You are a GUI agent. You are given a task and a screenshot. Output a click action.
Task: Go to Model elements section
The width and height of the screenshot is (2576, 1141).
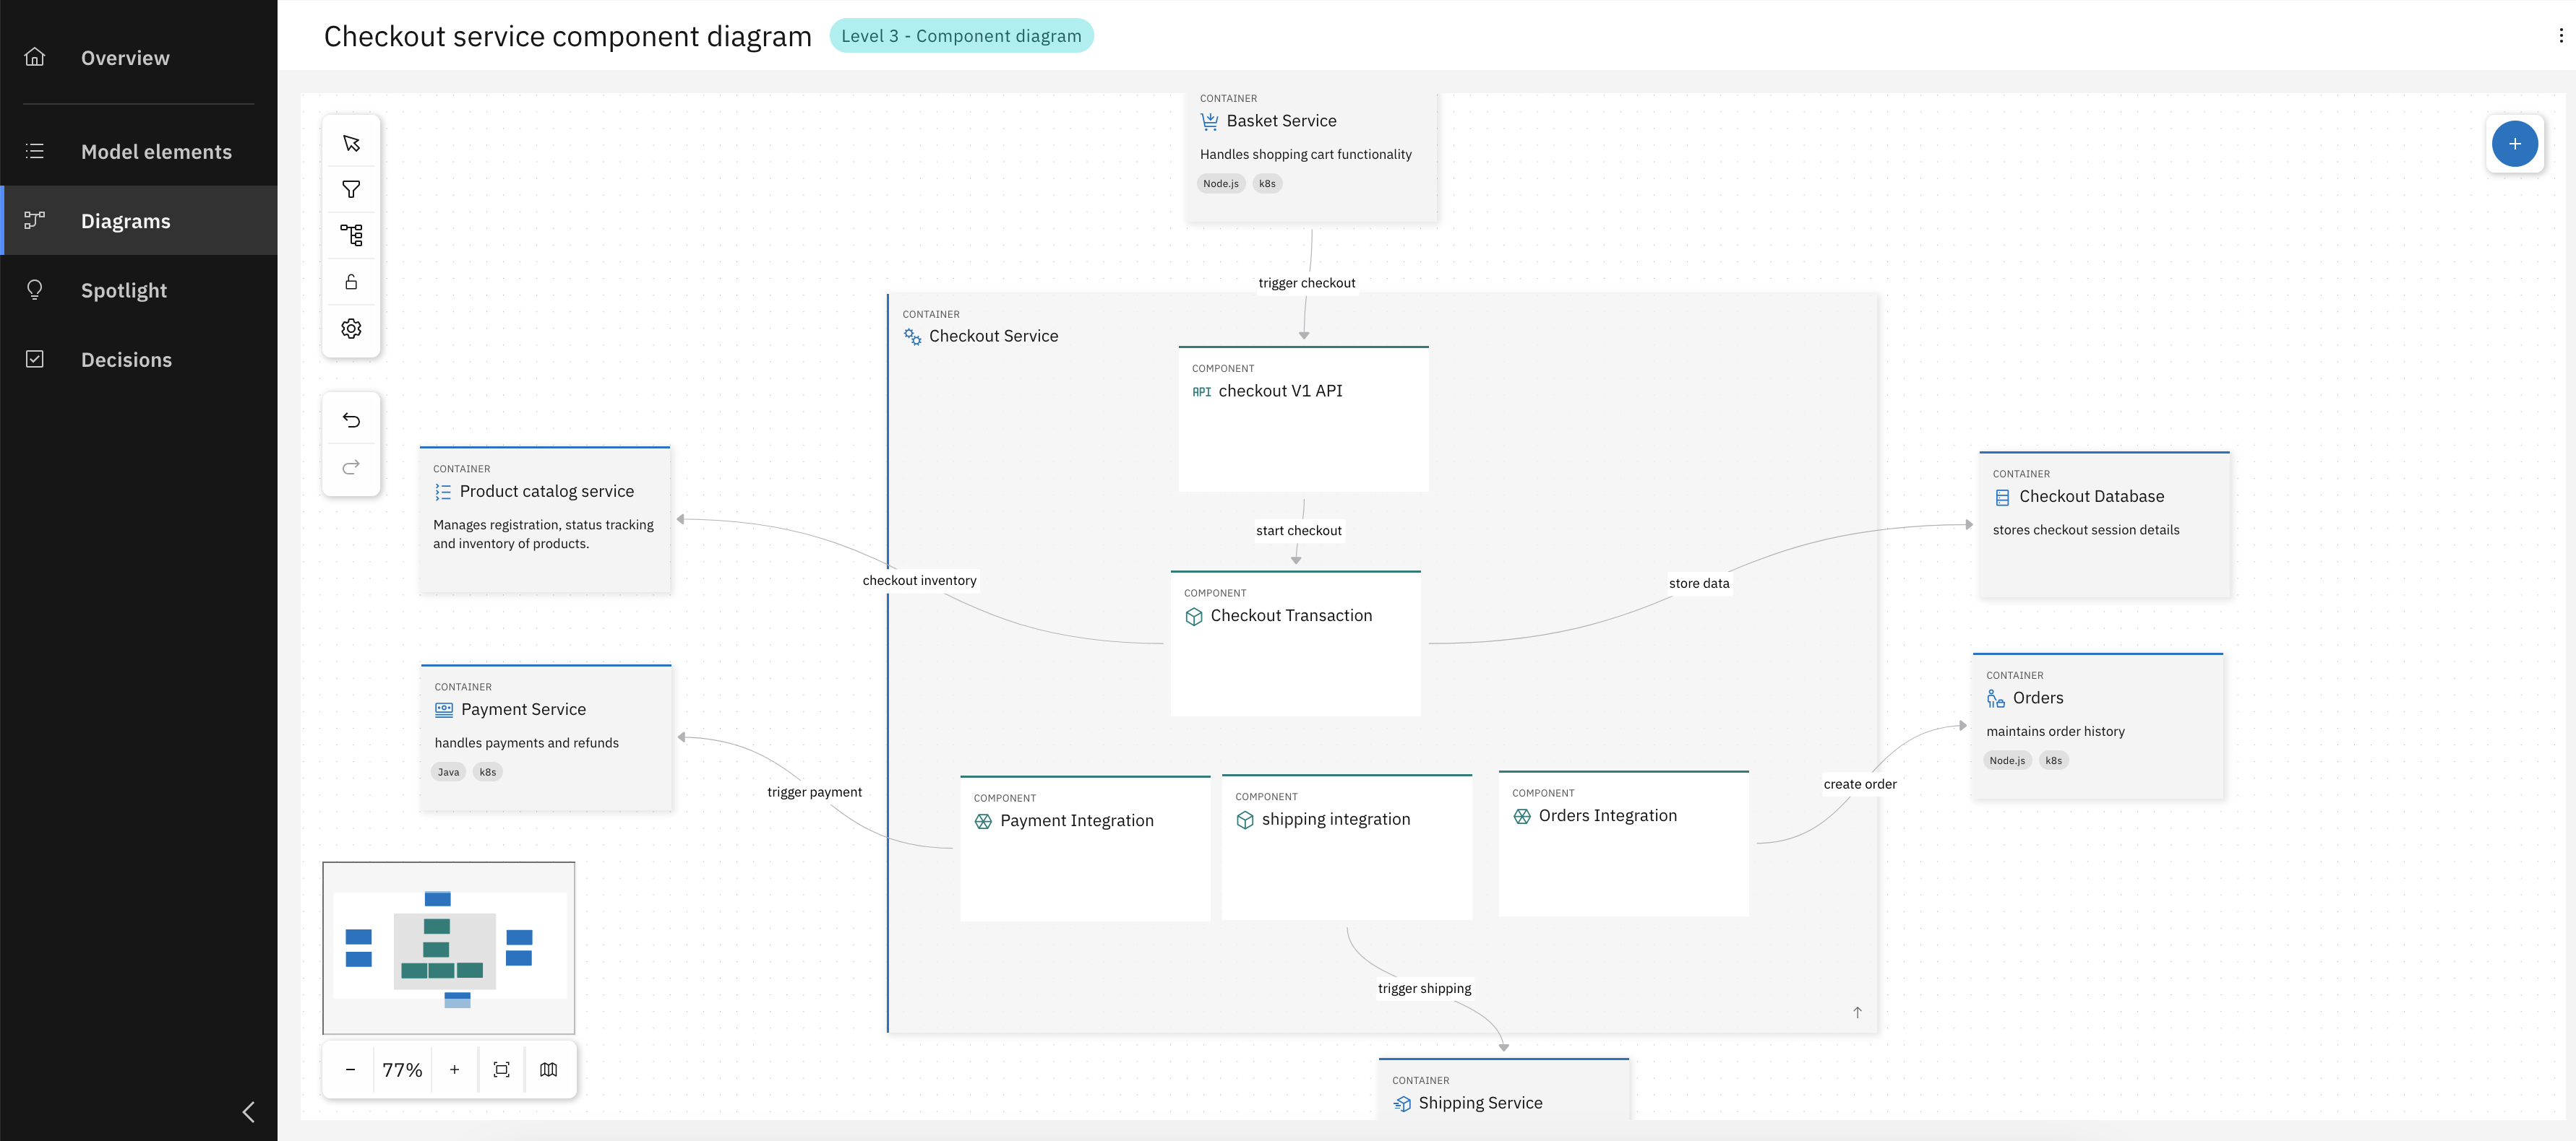(155, 152)
